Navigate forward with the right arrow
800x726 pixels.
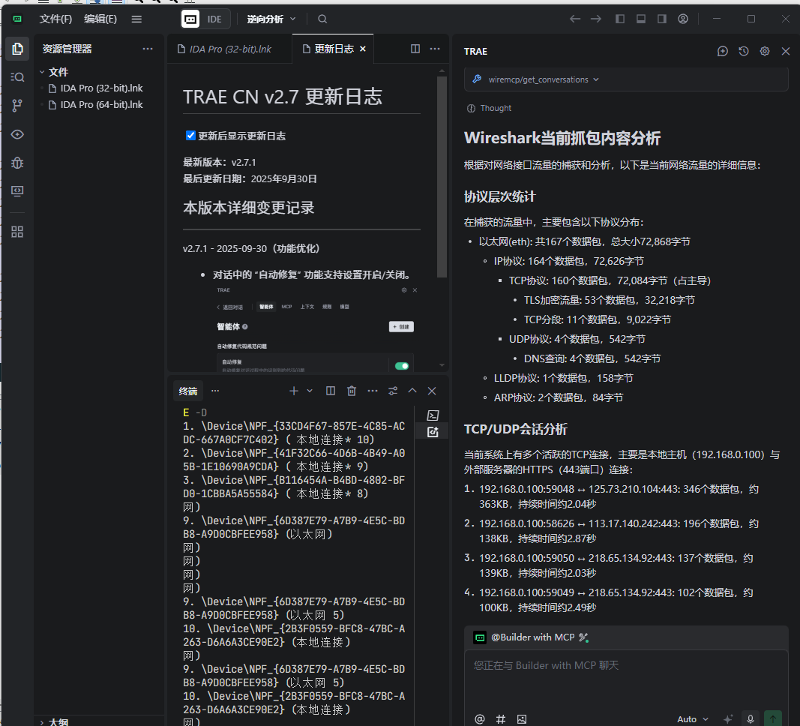(596, 19)
